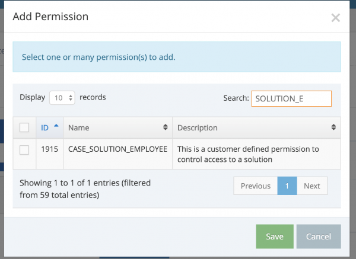Toggle the select-all checkbox in table header

[24, 127]
